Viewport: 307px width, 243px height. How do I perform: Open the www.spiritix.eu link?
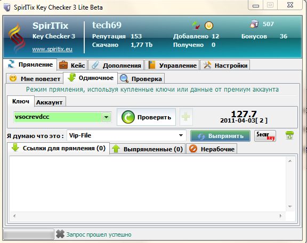click(52, 49)
